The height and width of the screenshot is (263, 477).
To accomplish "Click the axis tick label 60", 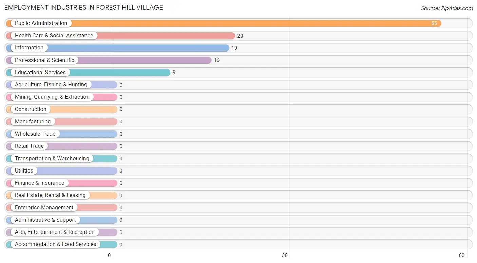I will (461, 255).
